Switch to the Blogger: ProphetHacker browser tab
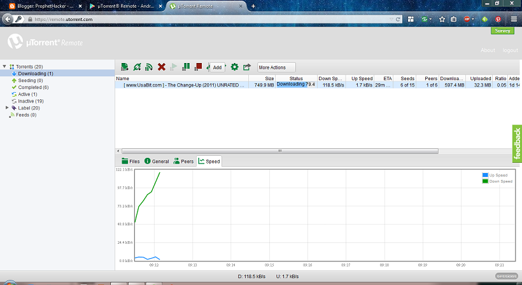522x285 pixels. click(46, 6)
